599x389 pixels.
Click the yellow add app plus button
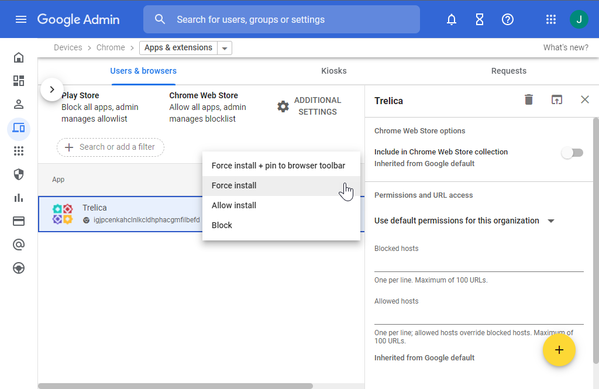[559, 350]
